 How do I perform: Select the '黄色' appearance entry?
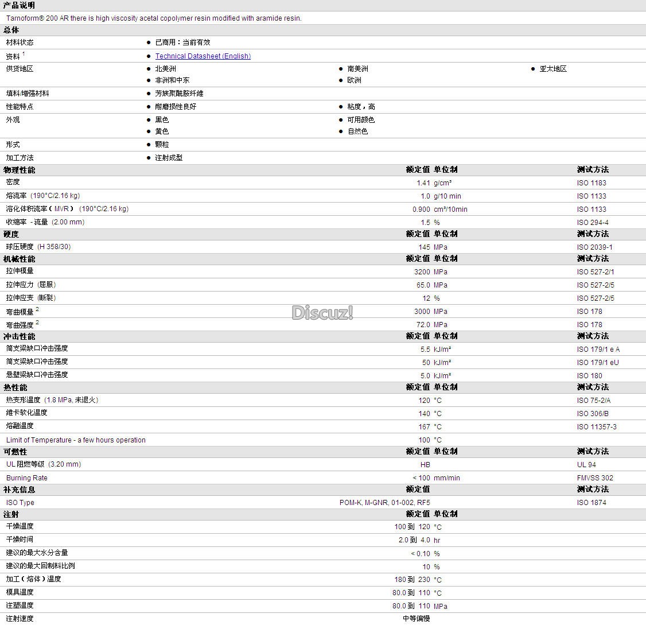(x=162, y=131)
